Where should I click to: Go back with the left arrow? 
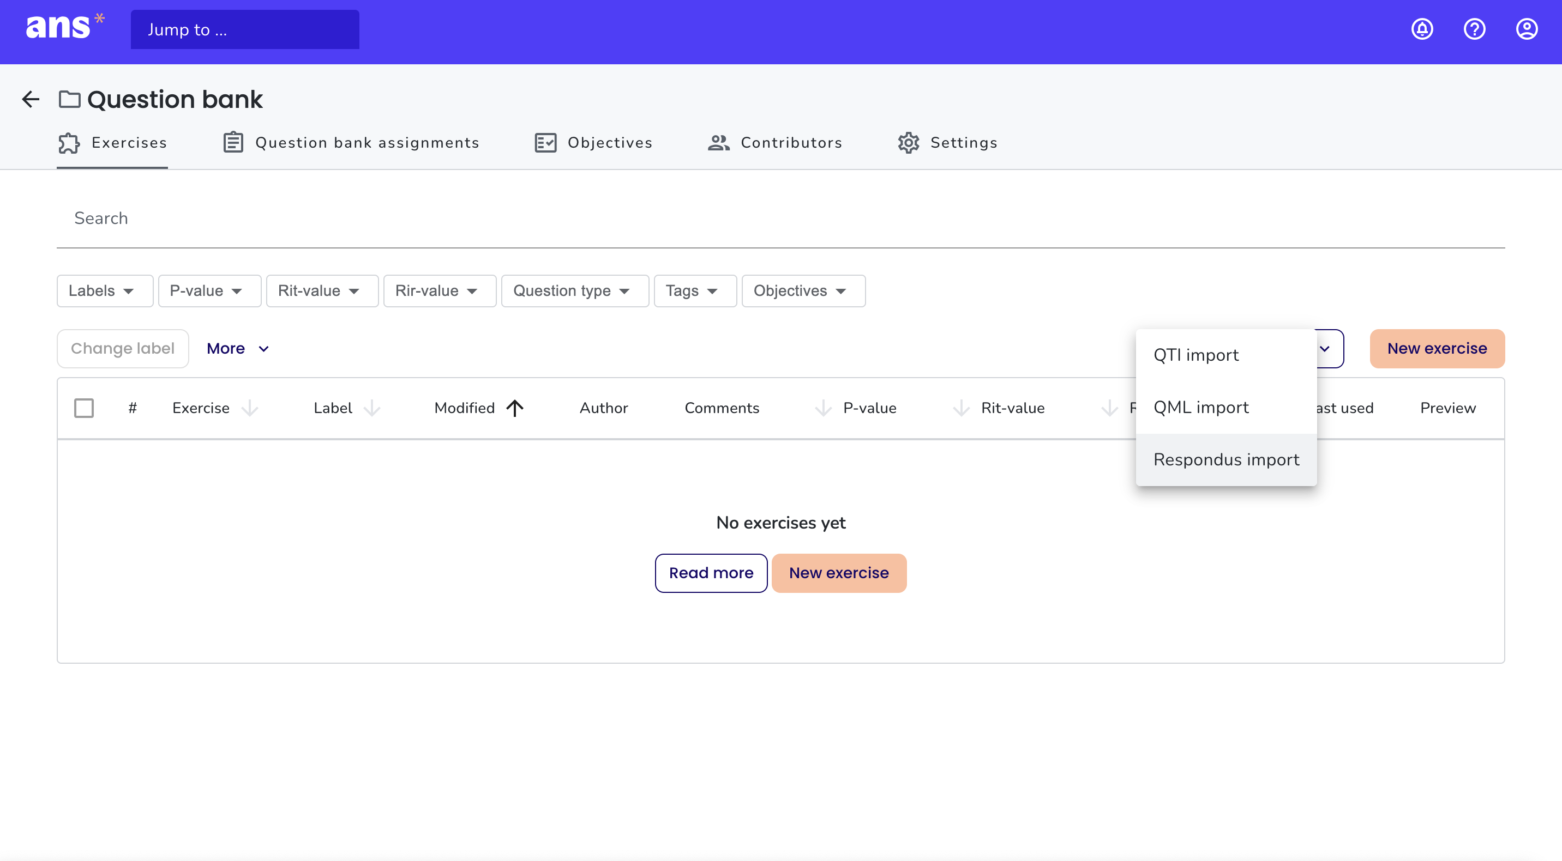(x=31, y=99)
